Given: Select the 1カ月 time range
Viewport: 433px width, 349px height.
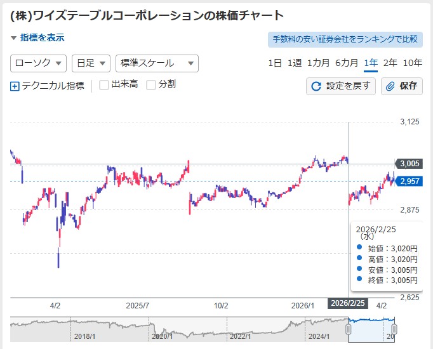Looking at the screenshot, I should pyautogui.click(x=318, y=63).
